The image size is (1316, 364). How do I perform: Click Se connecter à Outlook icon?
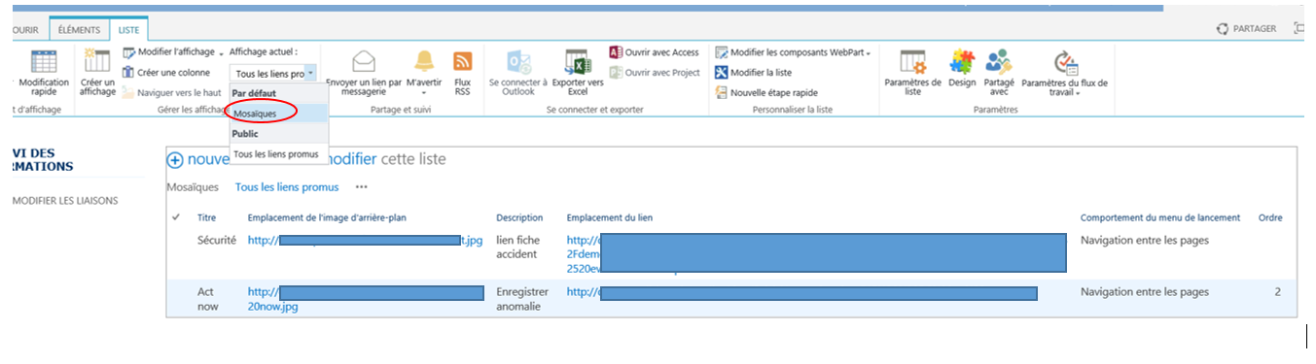[518, 61]
